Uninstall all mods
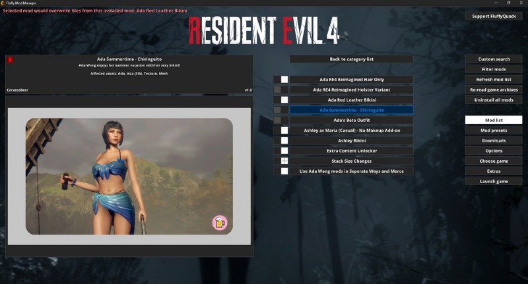Screen dimensions: 528x284 494,99
